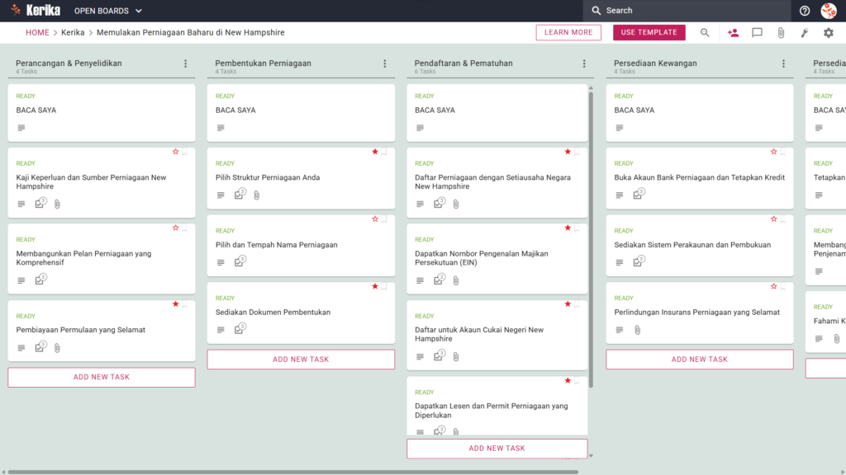Image resolution: width=846 pixels, height=475 pixels.
Task: Toggle star on Membangunkan Pelan Perniagaan card
Action: [x=175, y=228]
